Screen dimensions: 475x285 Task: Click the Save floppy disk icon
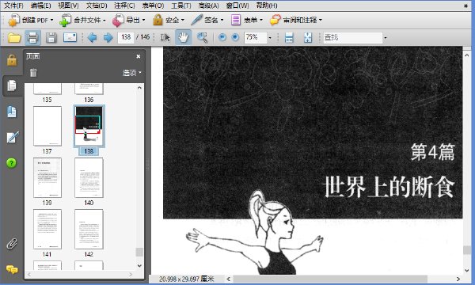coord(51,37)
